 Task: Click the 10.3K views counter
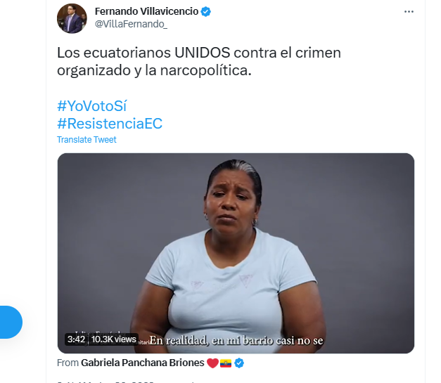pos(114,339)
